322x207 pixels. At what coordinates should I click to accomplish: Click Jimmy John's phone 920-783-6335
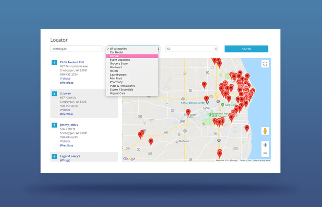69,137
